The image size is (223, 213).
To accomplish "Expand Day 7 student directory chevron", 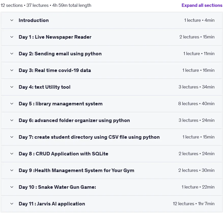I will 12,137.
